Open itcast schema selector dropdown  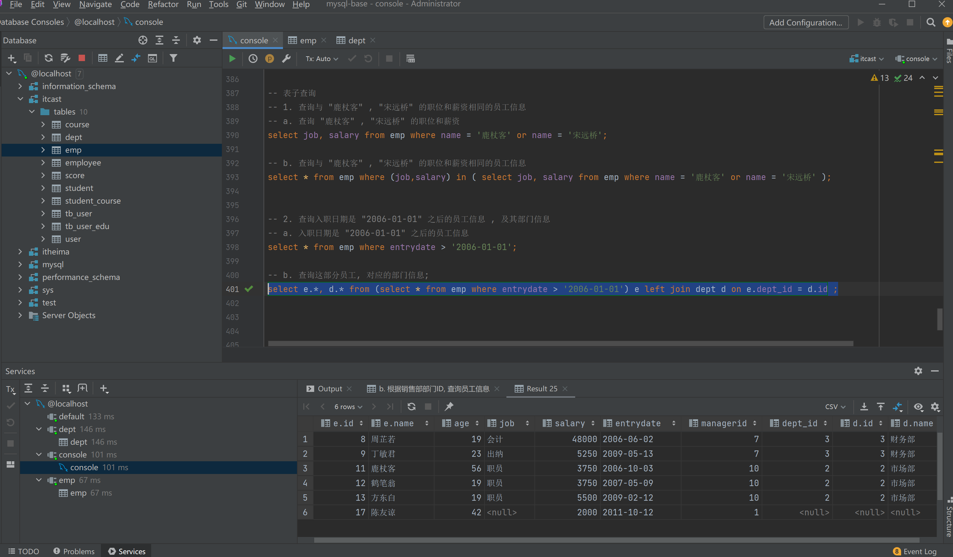click(x=866, y=59)
